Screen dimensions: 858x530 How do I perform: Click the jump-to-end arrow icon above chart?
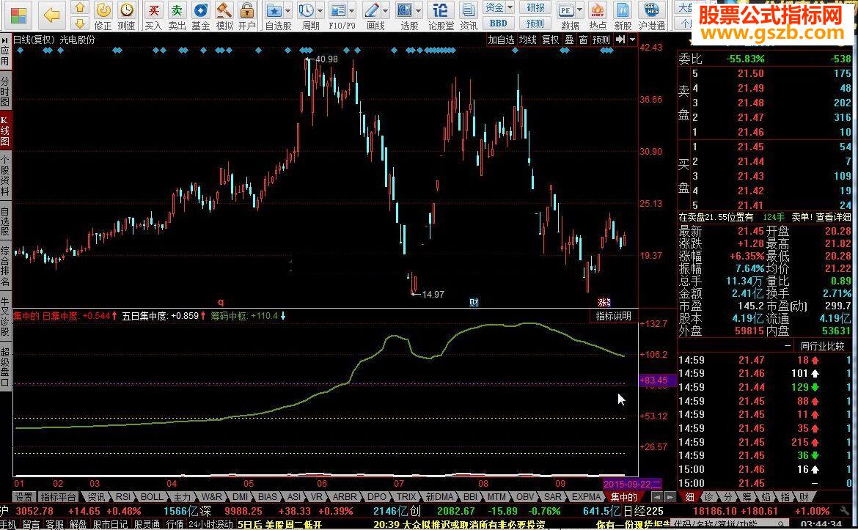620,40
